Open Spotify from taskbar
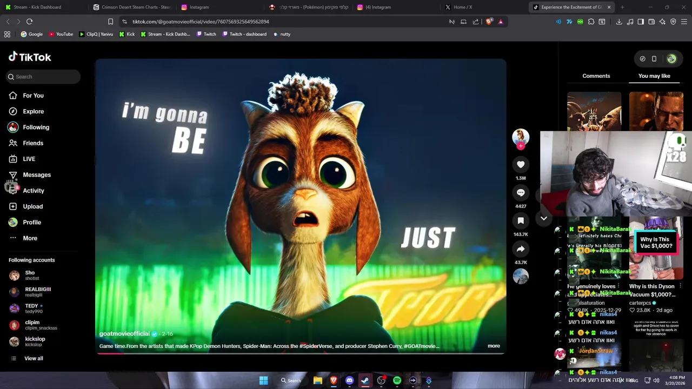Viewport: 692px width, 389px height. coord(397,380)
